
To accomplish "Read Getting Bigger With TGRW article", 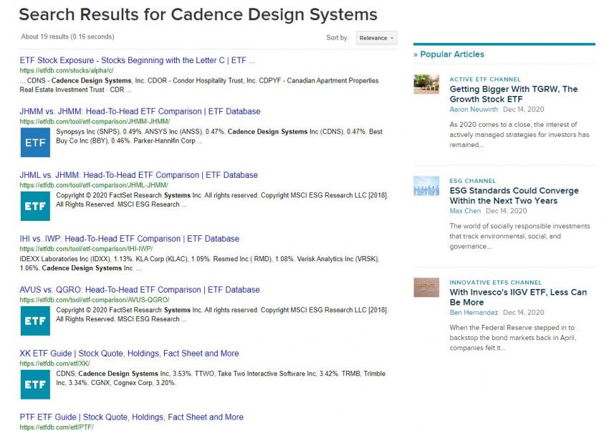I will [514, 94].
